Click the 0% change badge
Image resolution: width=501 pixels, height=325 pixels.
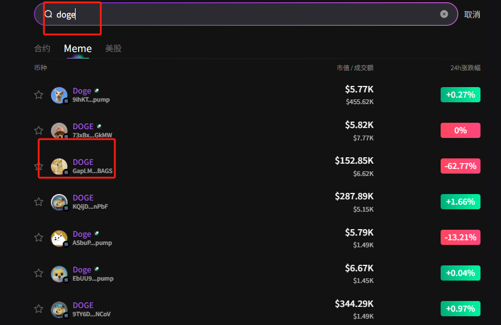pyautogui.click(x=461, y=130)
